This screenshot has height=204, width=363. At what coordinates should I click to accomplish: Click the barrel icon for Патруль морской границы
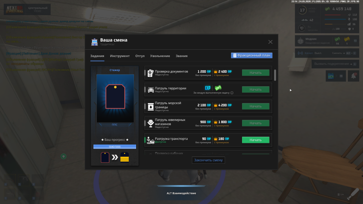coord(151,106)
